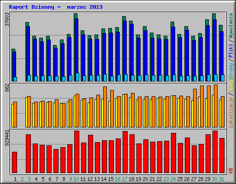Select the yellow bar for day 17
Screen dimensions: 236x184
[x=123, y=111]
